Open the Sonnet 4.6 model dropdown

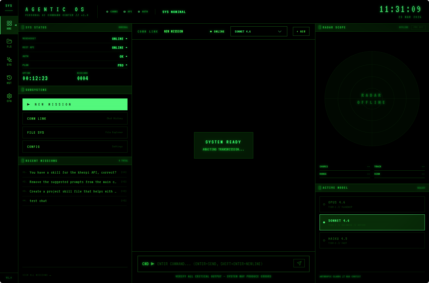(x=259, y=31)
